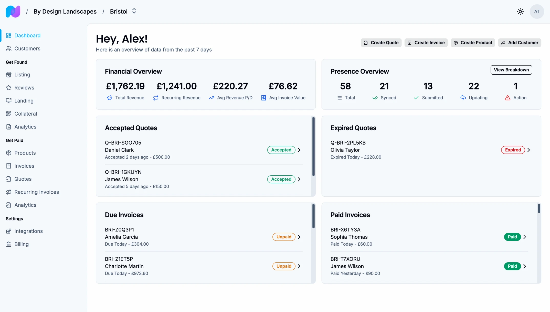The width and height of the screenshot is (550, 312).
Task: Expand the Bristol location switcher
Action: pyautogui.click(x=134, y=11)
